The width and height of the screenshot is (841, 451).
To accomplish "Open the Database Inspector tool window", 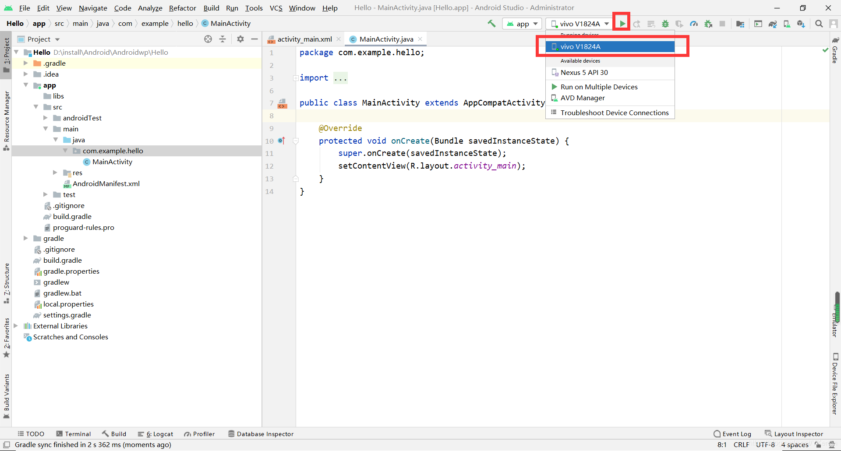I will [x=261, y=434].
